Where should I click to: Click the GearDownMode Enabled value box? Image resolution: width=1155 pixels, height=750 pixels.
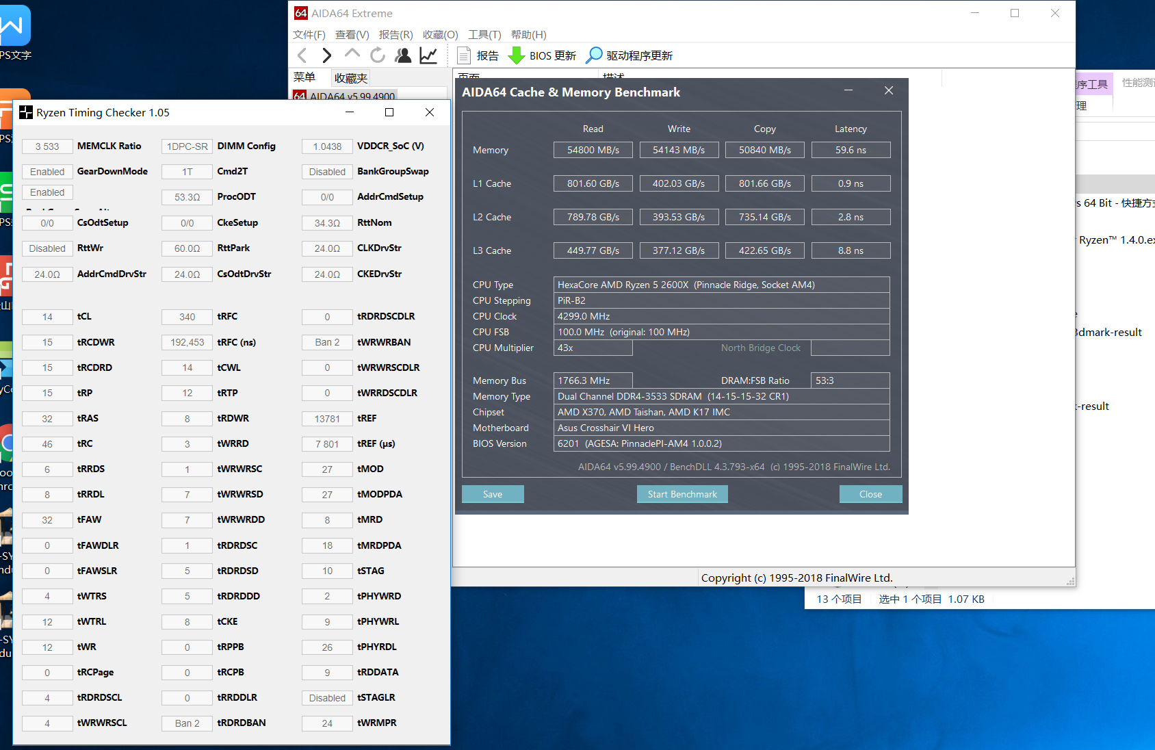pos(47,172)
